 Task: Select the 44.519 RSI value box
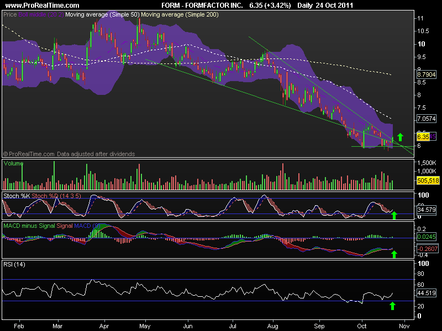point(426,293)
